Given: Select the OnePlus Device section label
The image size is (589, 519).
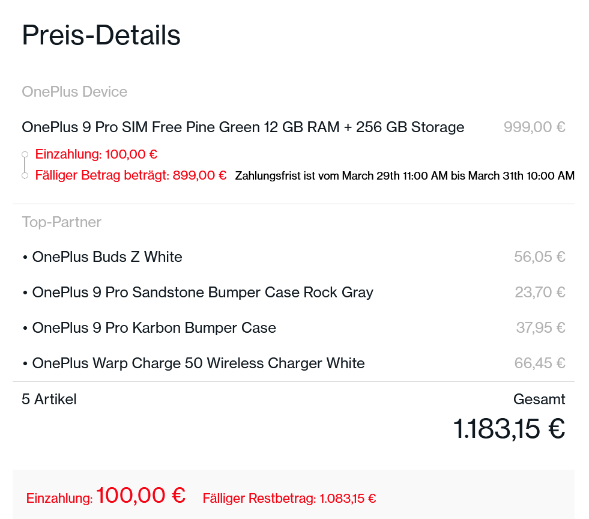Looking at the screenshot, I should point(74,92).
